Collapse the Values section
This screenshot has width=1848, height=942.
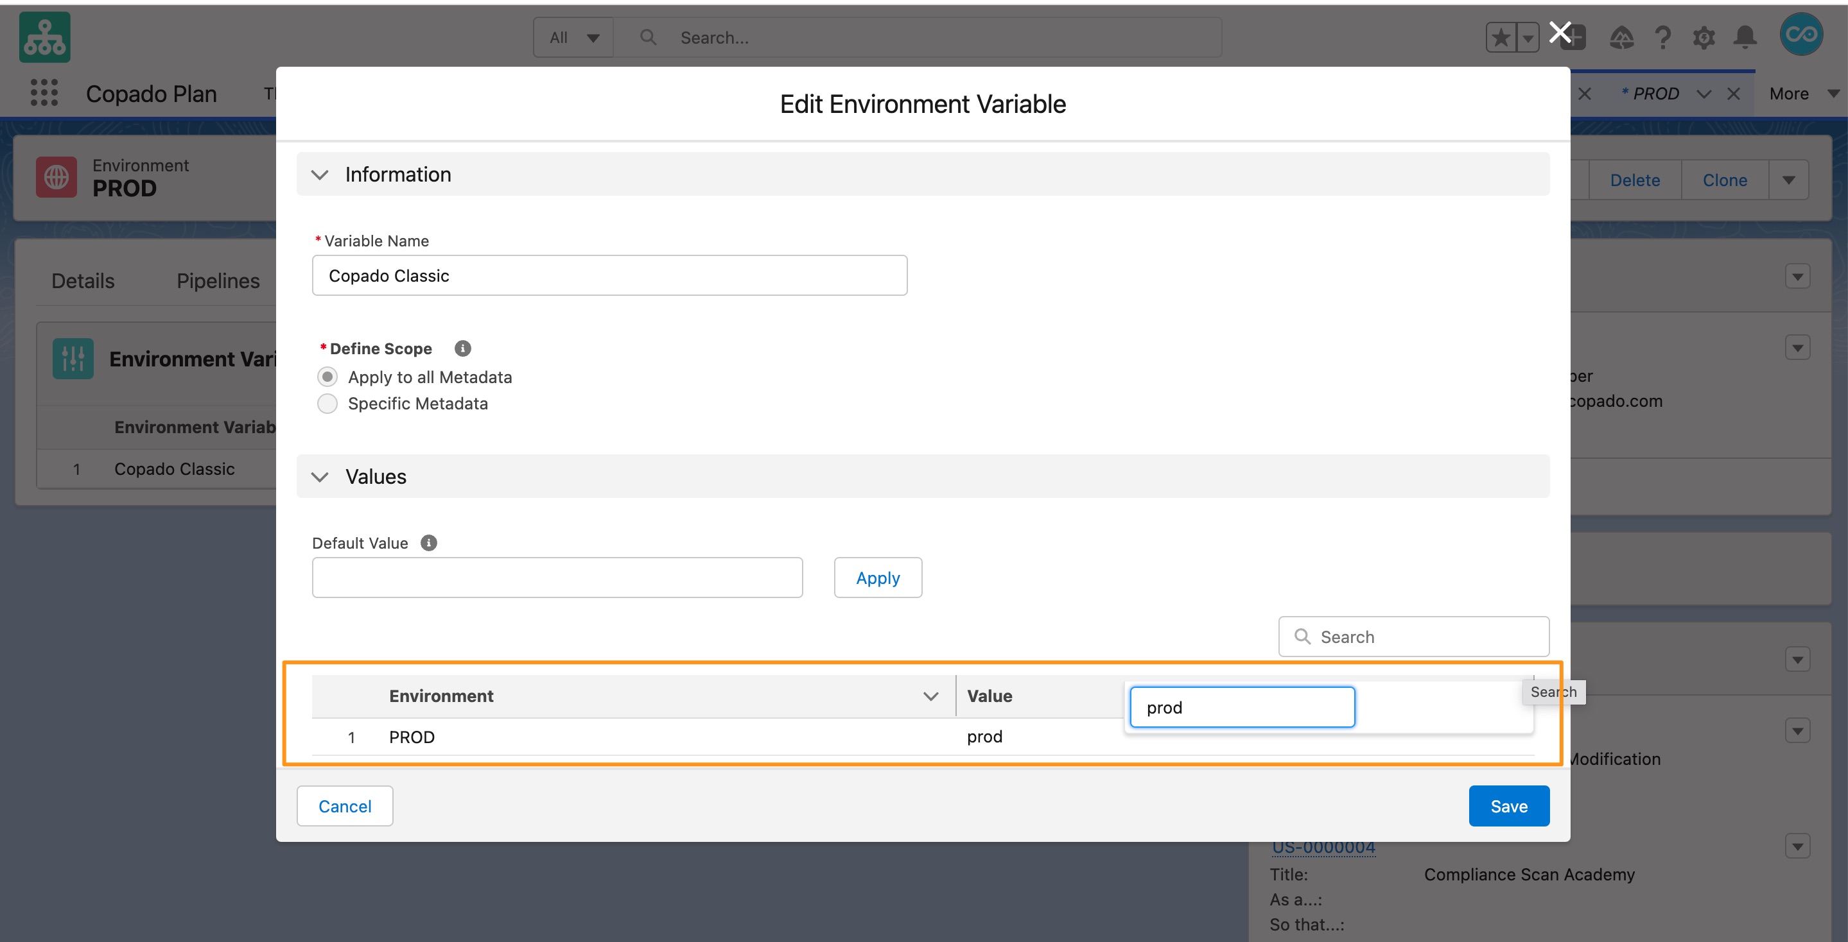click(x=320, y=477)
